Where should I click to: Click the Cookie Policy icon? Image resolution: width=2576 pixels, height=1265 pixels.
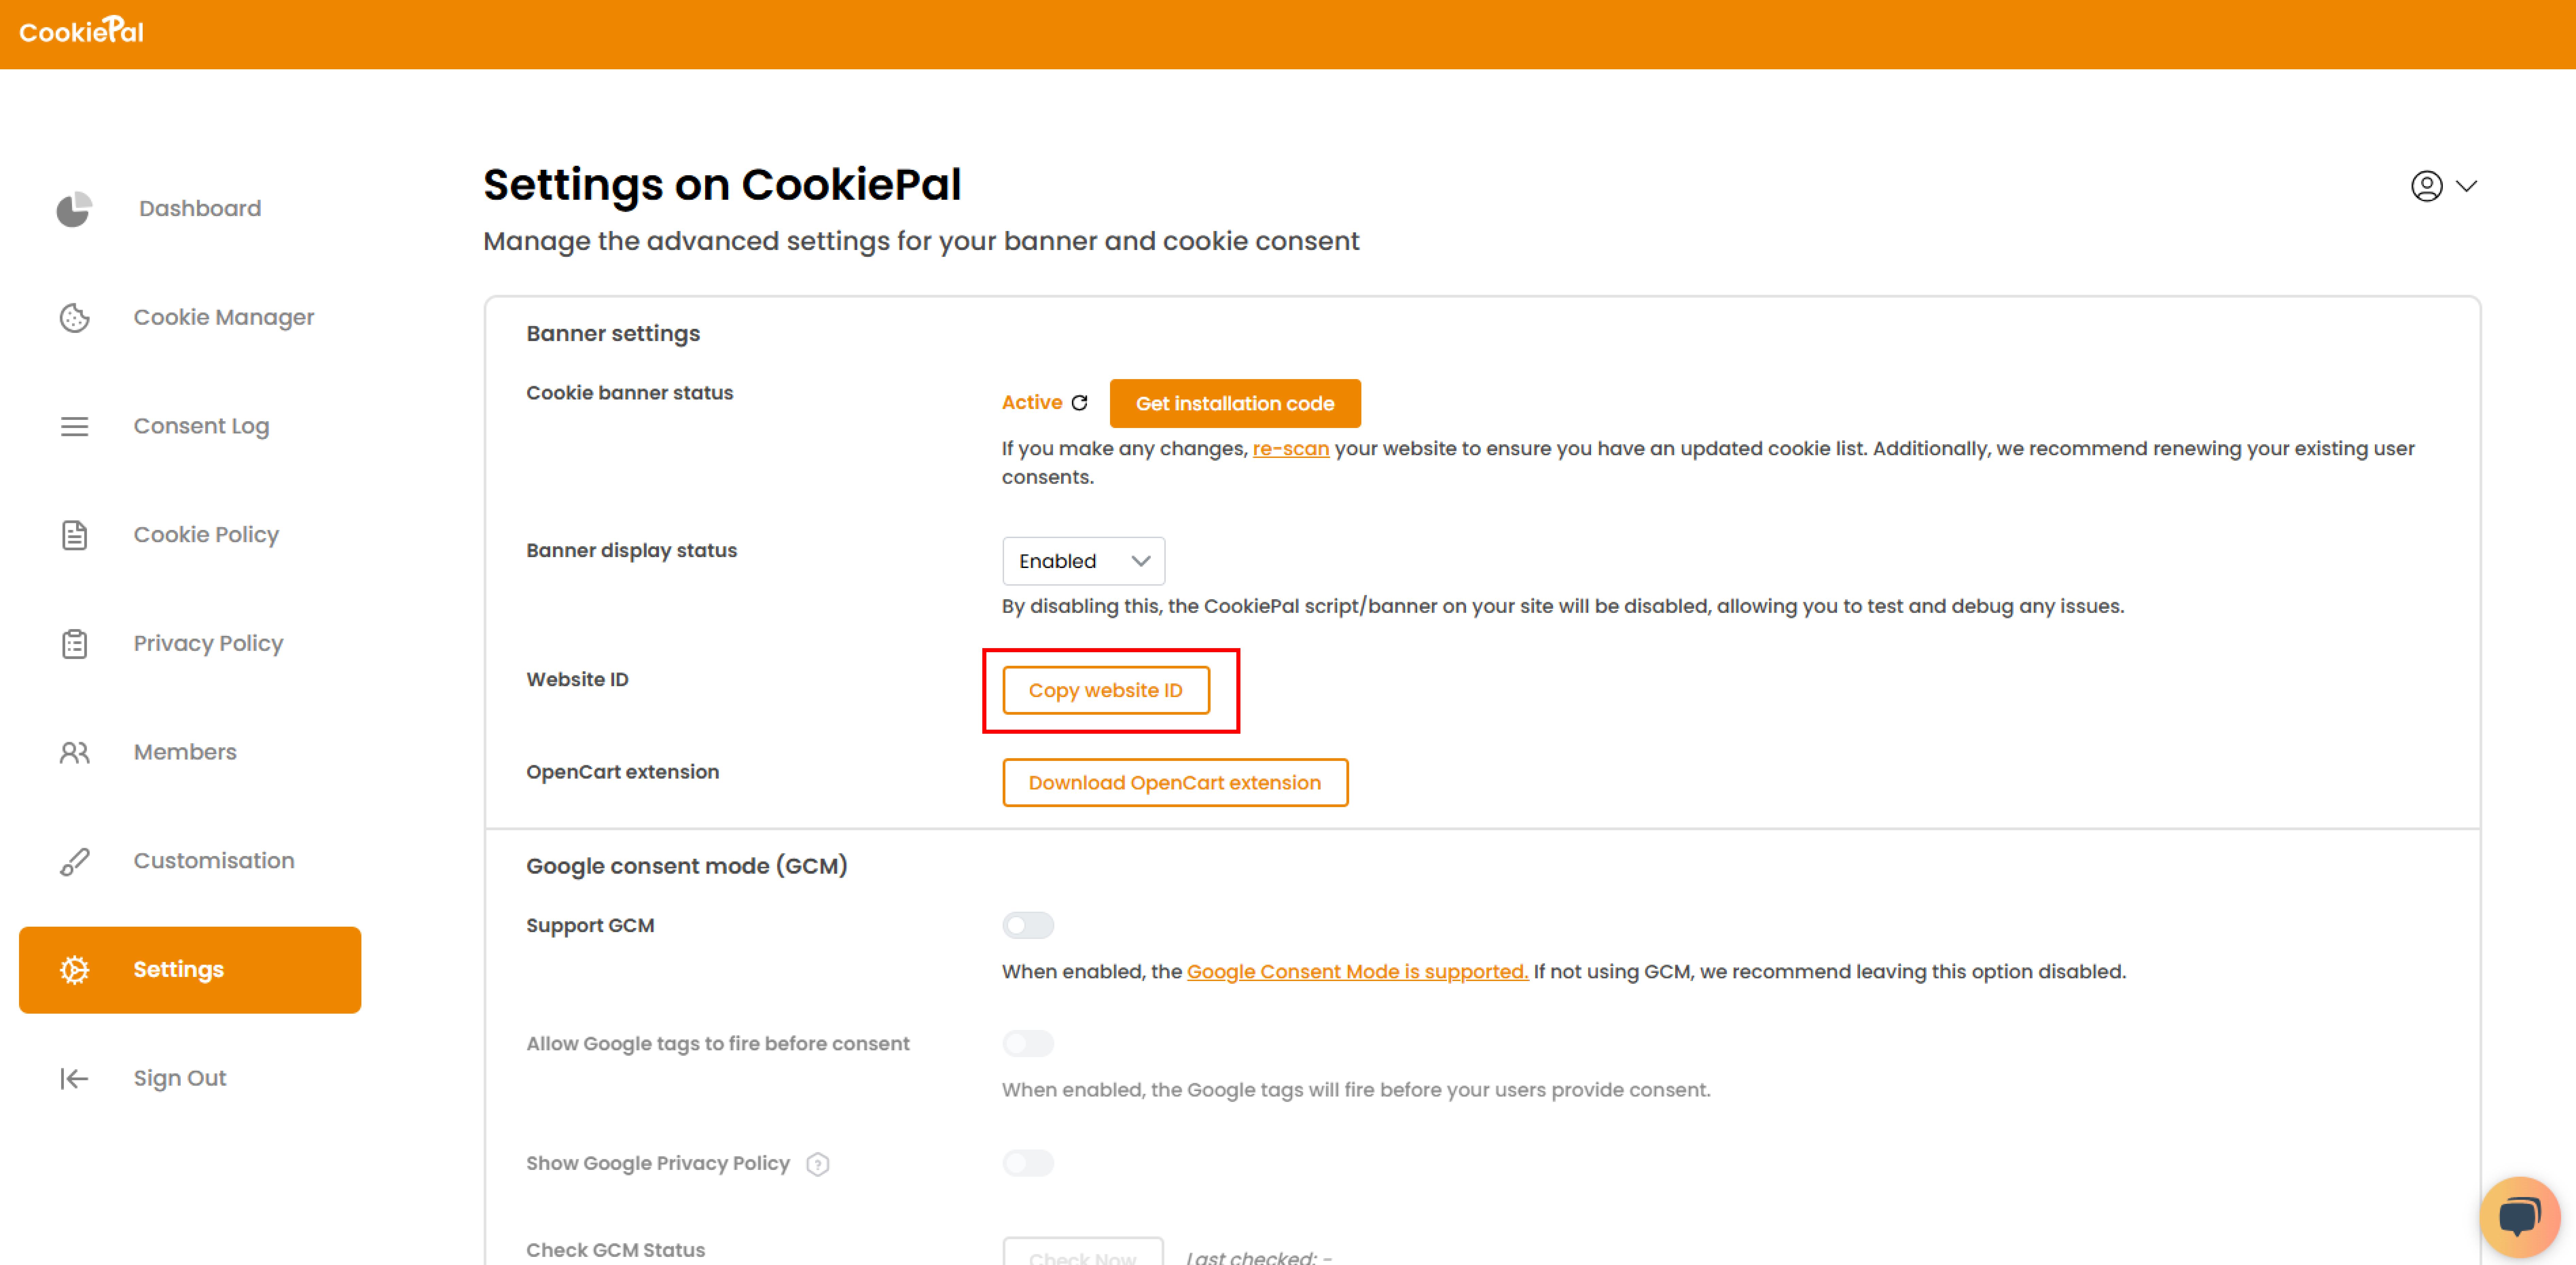72,534
